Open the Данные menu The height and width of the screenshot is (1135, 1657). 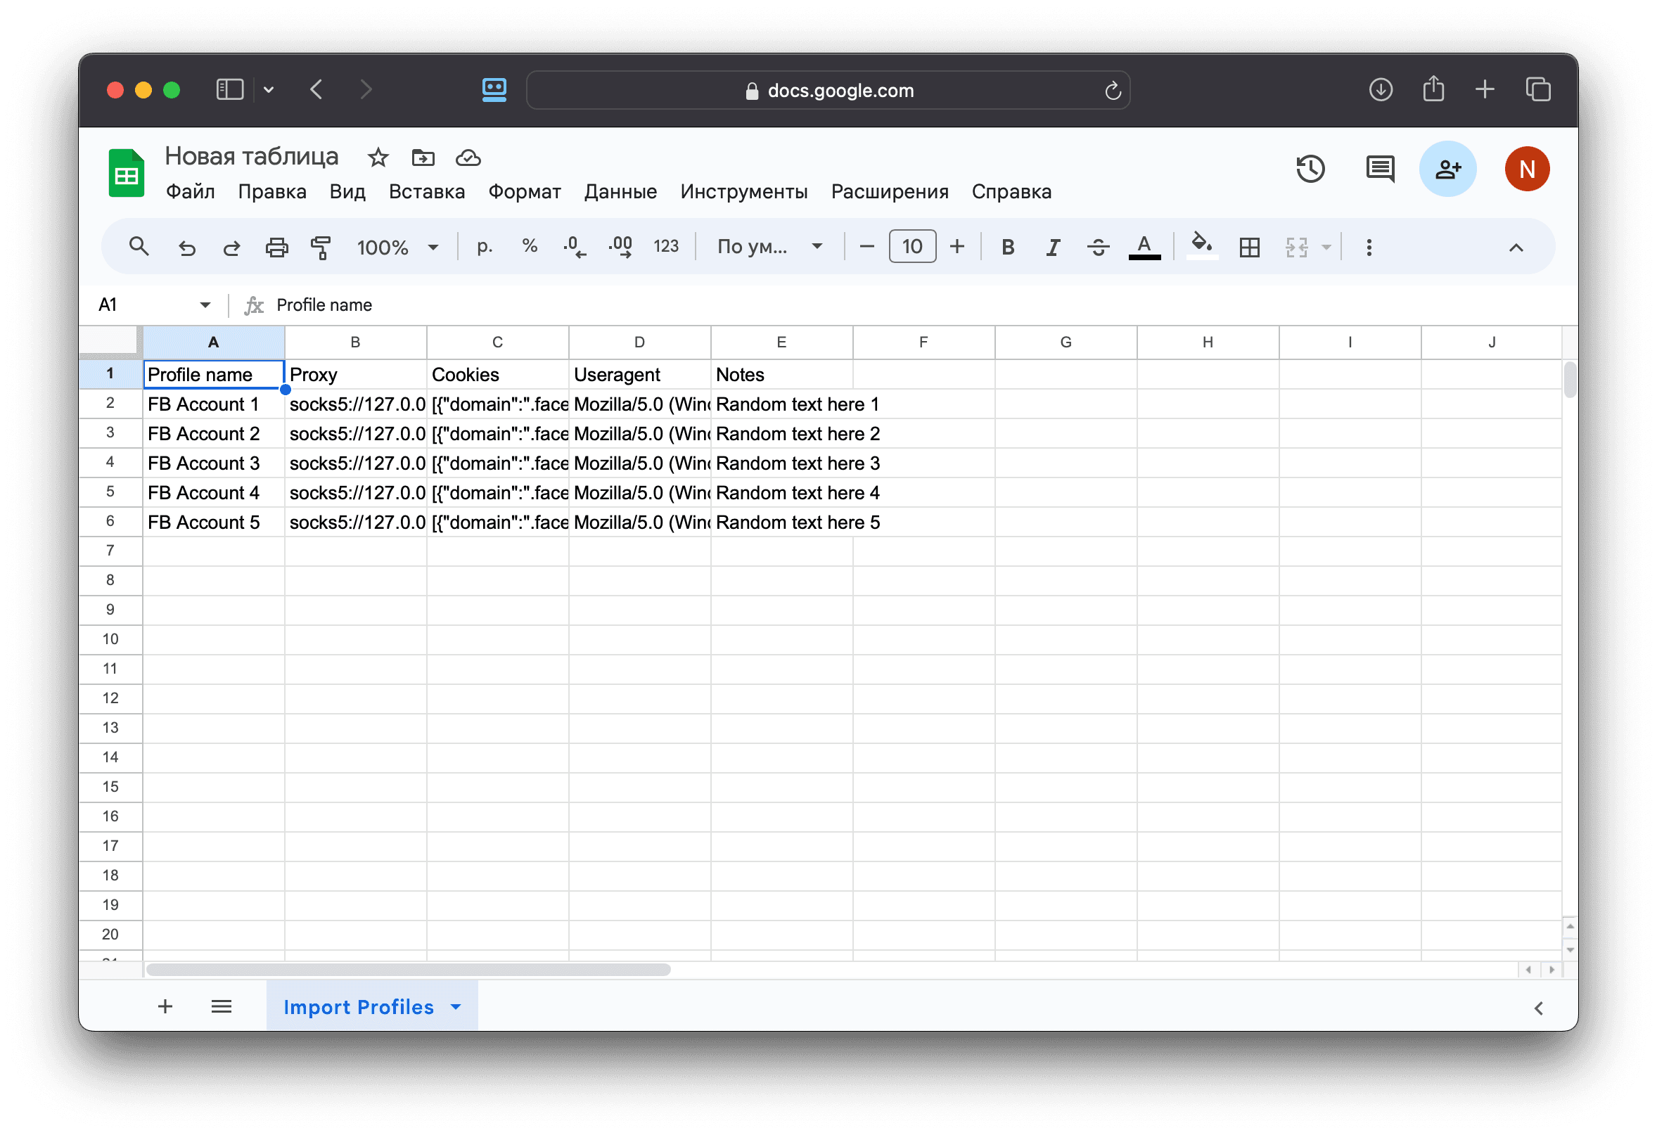pyautogui.click(x=620, y=192)
